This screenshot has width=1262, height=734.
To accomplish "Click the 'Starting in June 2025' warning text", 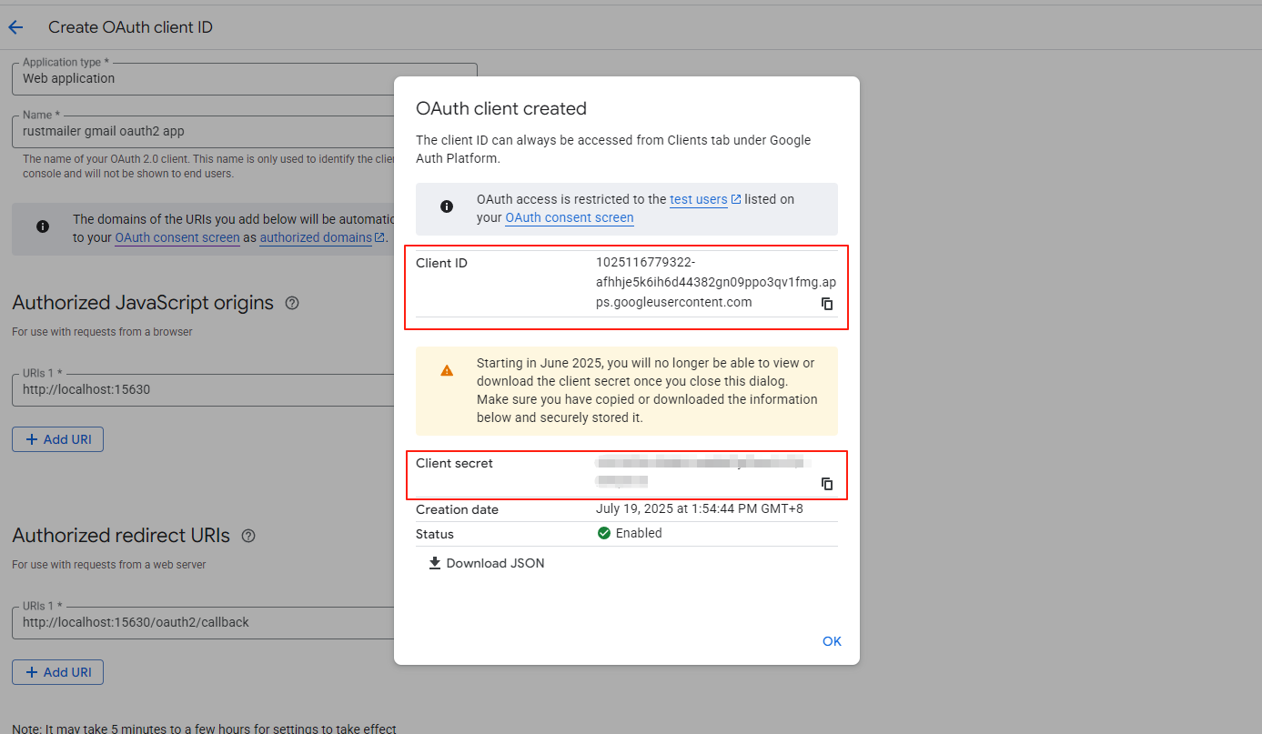I will pos(647,390).
